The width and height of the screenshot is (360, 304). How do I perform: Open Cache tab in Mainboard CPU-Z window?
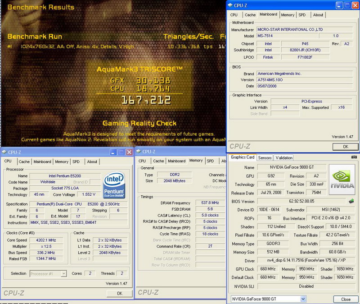pyautogui.click(x=250, y=15)
